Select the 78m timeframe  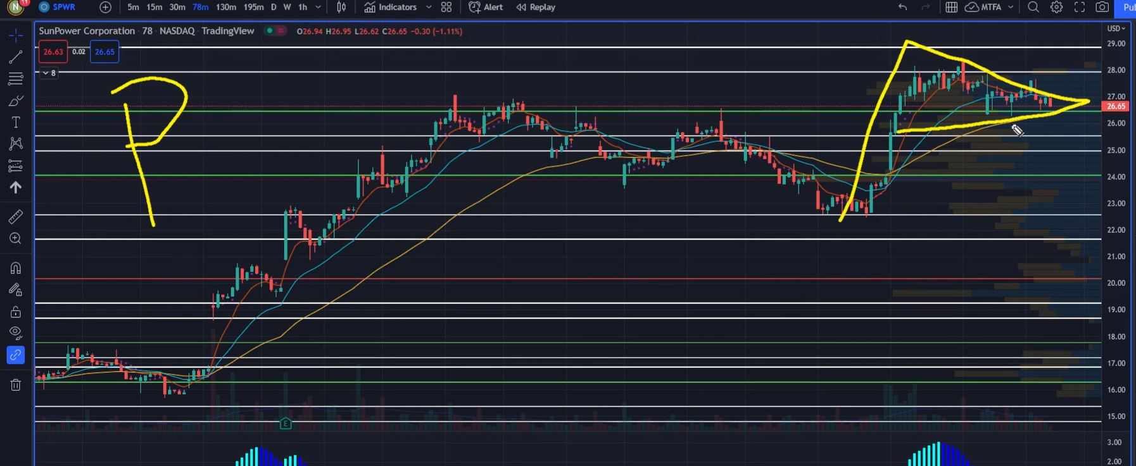200,7
